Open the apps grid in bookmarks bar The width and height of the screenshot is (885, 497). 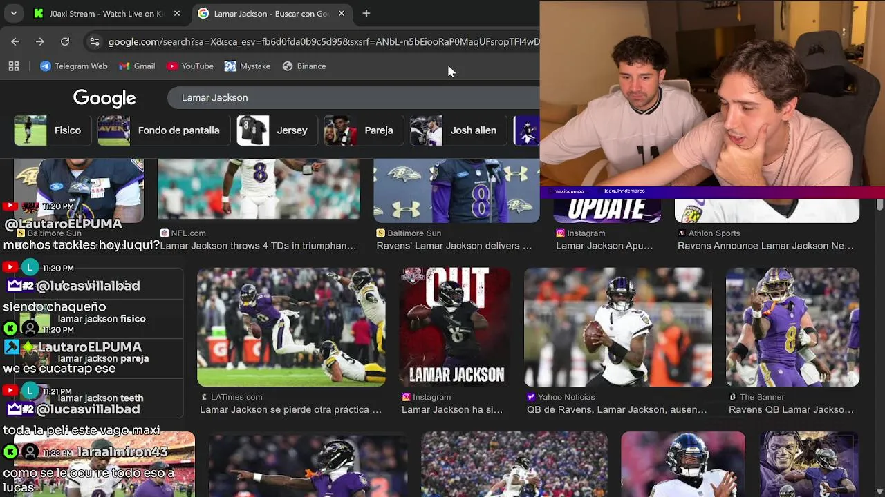pos(14,66)
